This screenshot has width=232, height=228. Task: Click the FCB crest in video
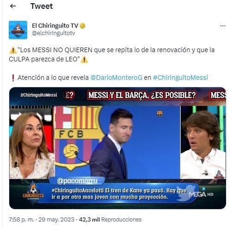(78, 138)
